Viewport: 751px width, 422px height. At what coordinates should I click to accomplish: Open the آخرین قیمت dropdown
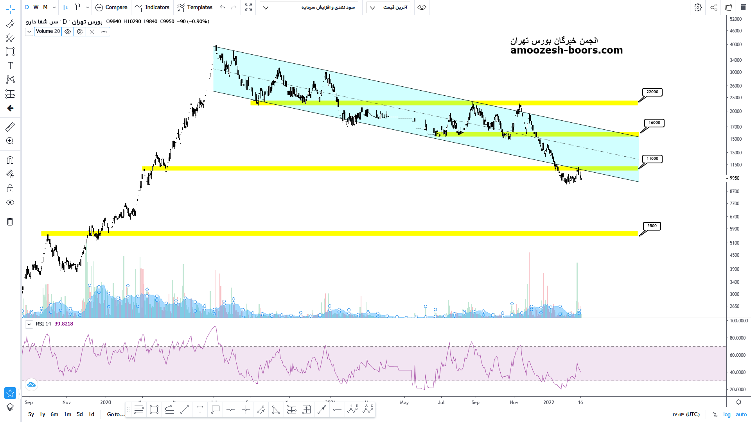(388, 7)
